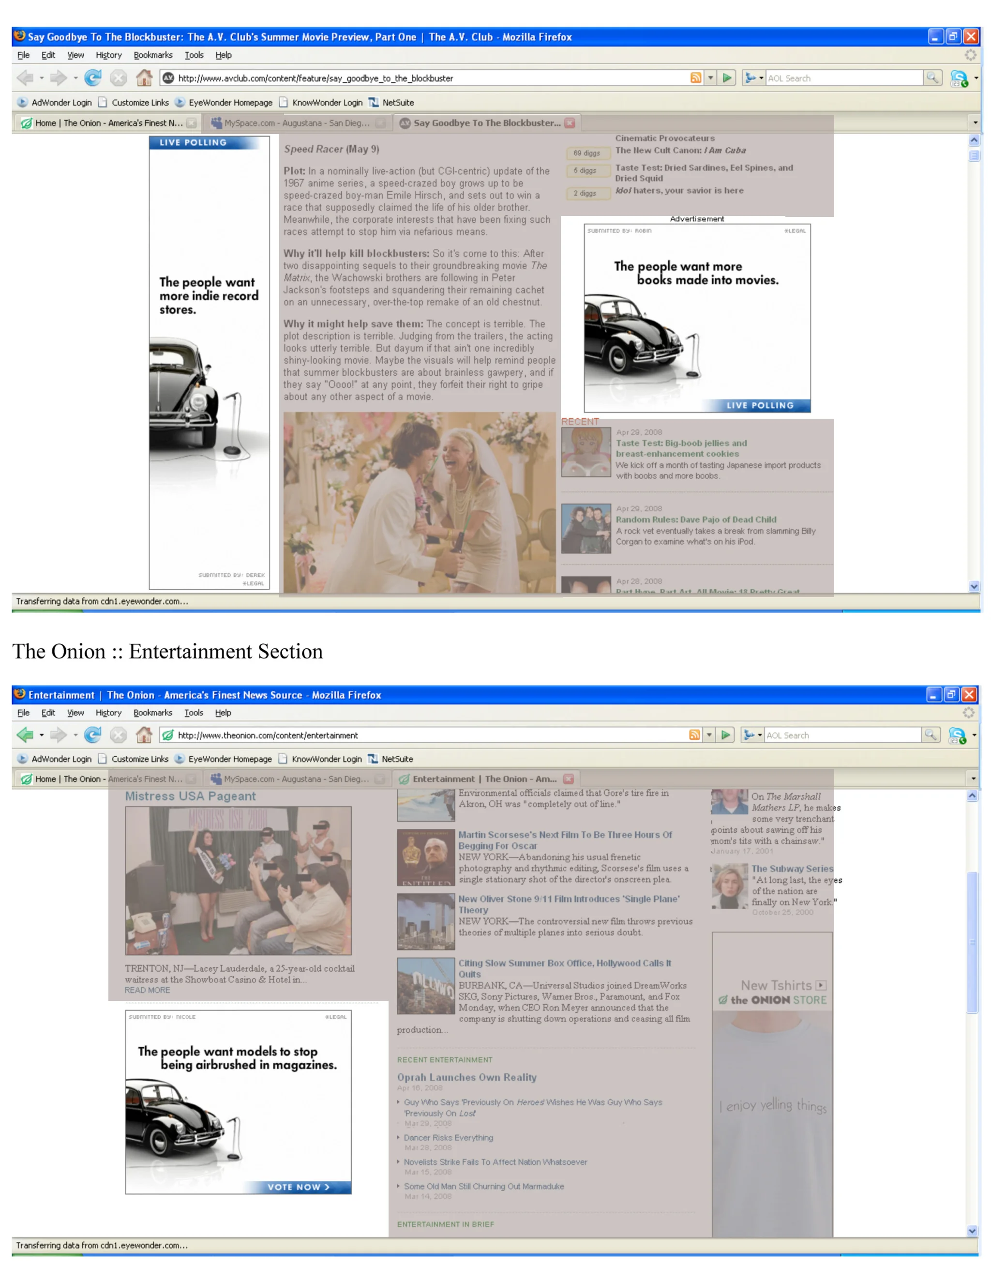Close the 'Entertainment | The Onion' tab
This screenshot has height=1283, width=991.
coord(568,779)
